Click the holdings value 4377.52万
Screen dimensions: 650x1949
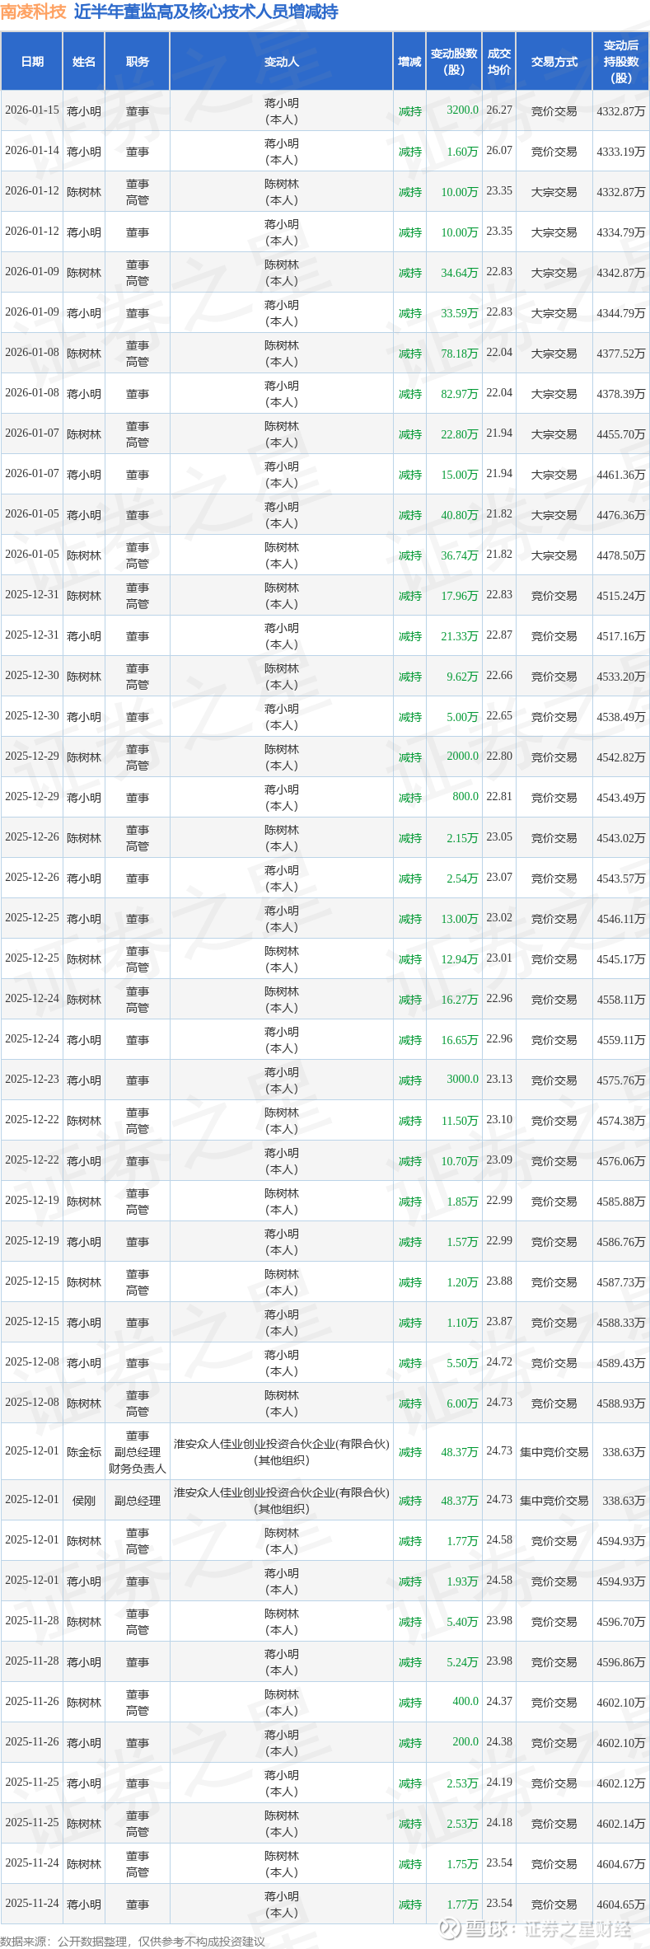[621, 354]
